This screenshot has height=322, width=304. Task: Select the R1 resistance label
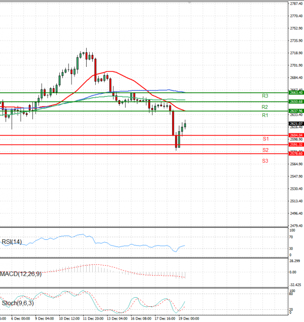265,116
